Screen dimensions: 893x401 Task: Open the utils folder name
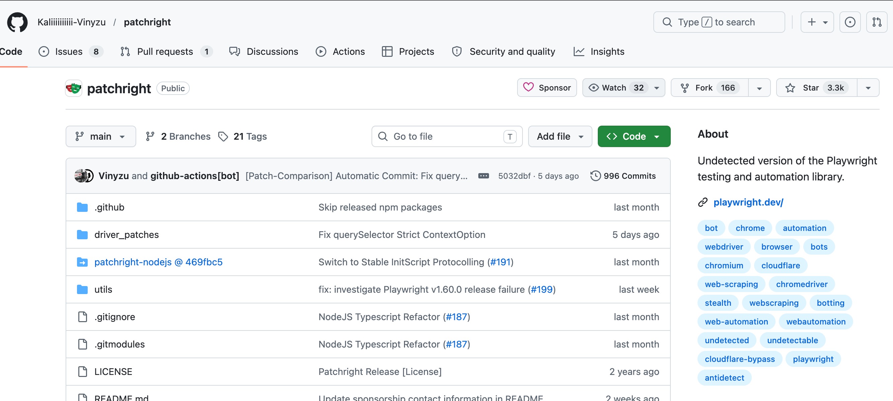click(x=103, y=289)
